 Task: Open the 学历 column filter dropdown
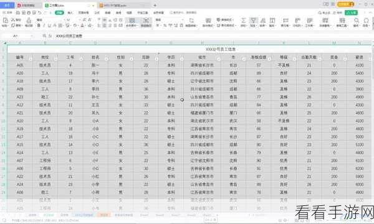coord(182,58)
